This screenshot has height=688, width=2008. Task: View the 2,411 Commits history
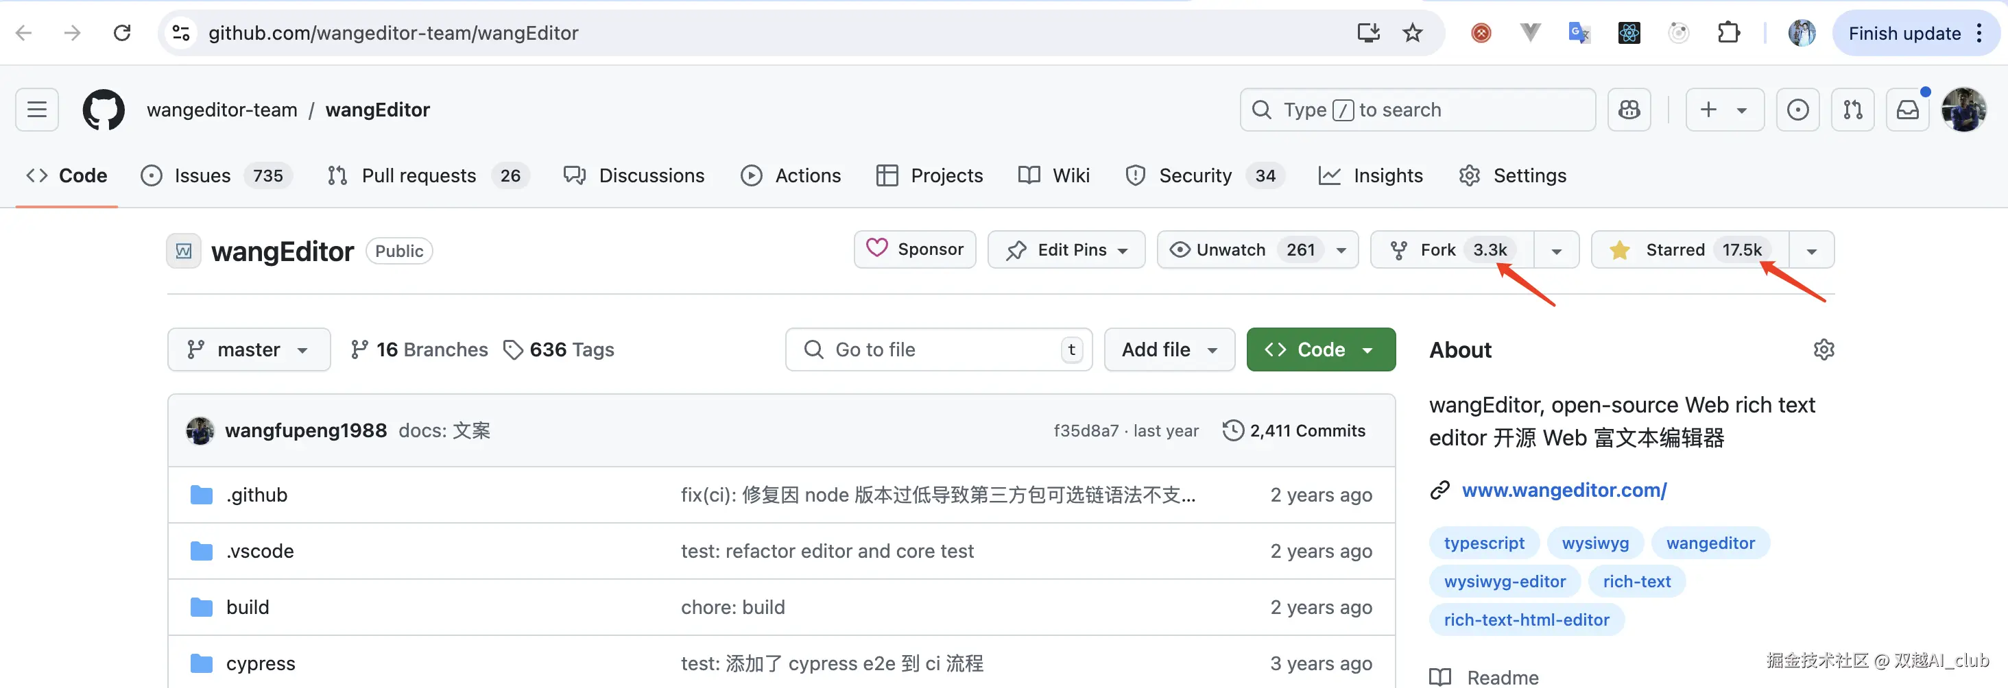1294,430
